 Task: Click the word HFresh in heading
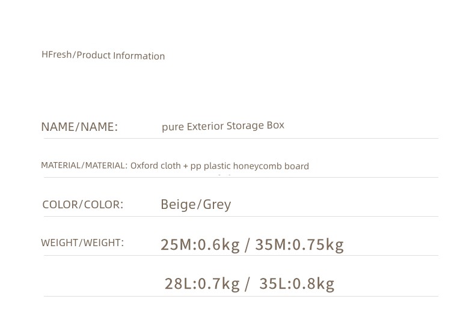pos(57,55)
